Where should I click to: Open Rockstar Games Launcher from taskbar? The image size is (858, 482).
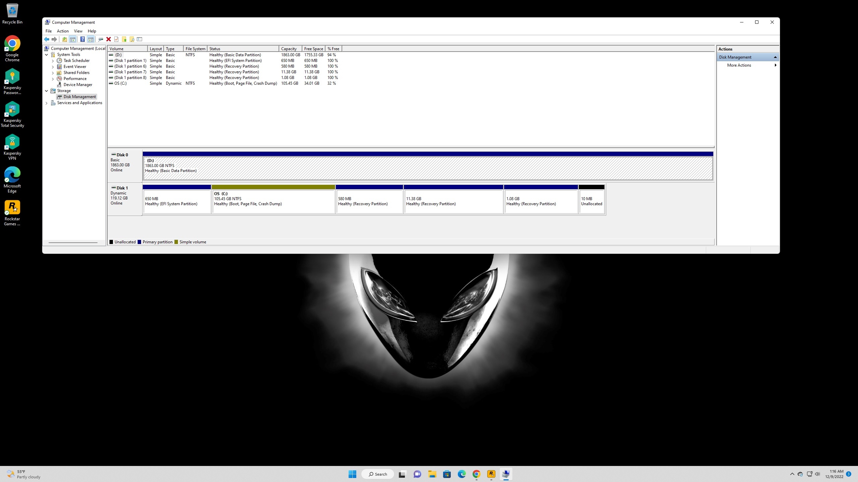tap(491, 474)
